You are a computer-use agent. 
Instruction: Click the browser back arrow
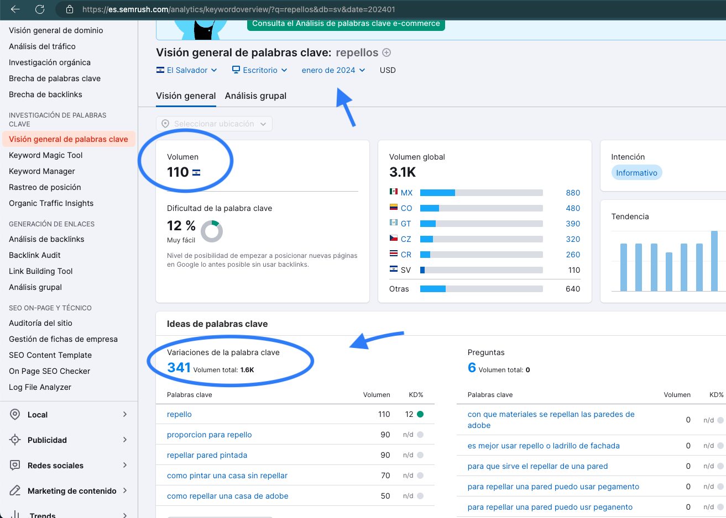click(x=15, y=9)
